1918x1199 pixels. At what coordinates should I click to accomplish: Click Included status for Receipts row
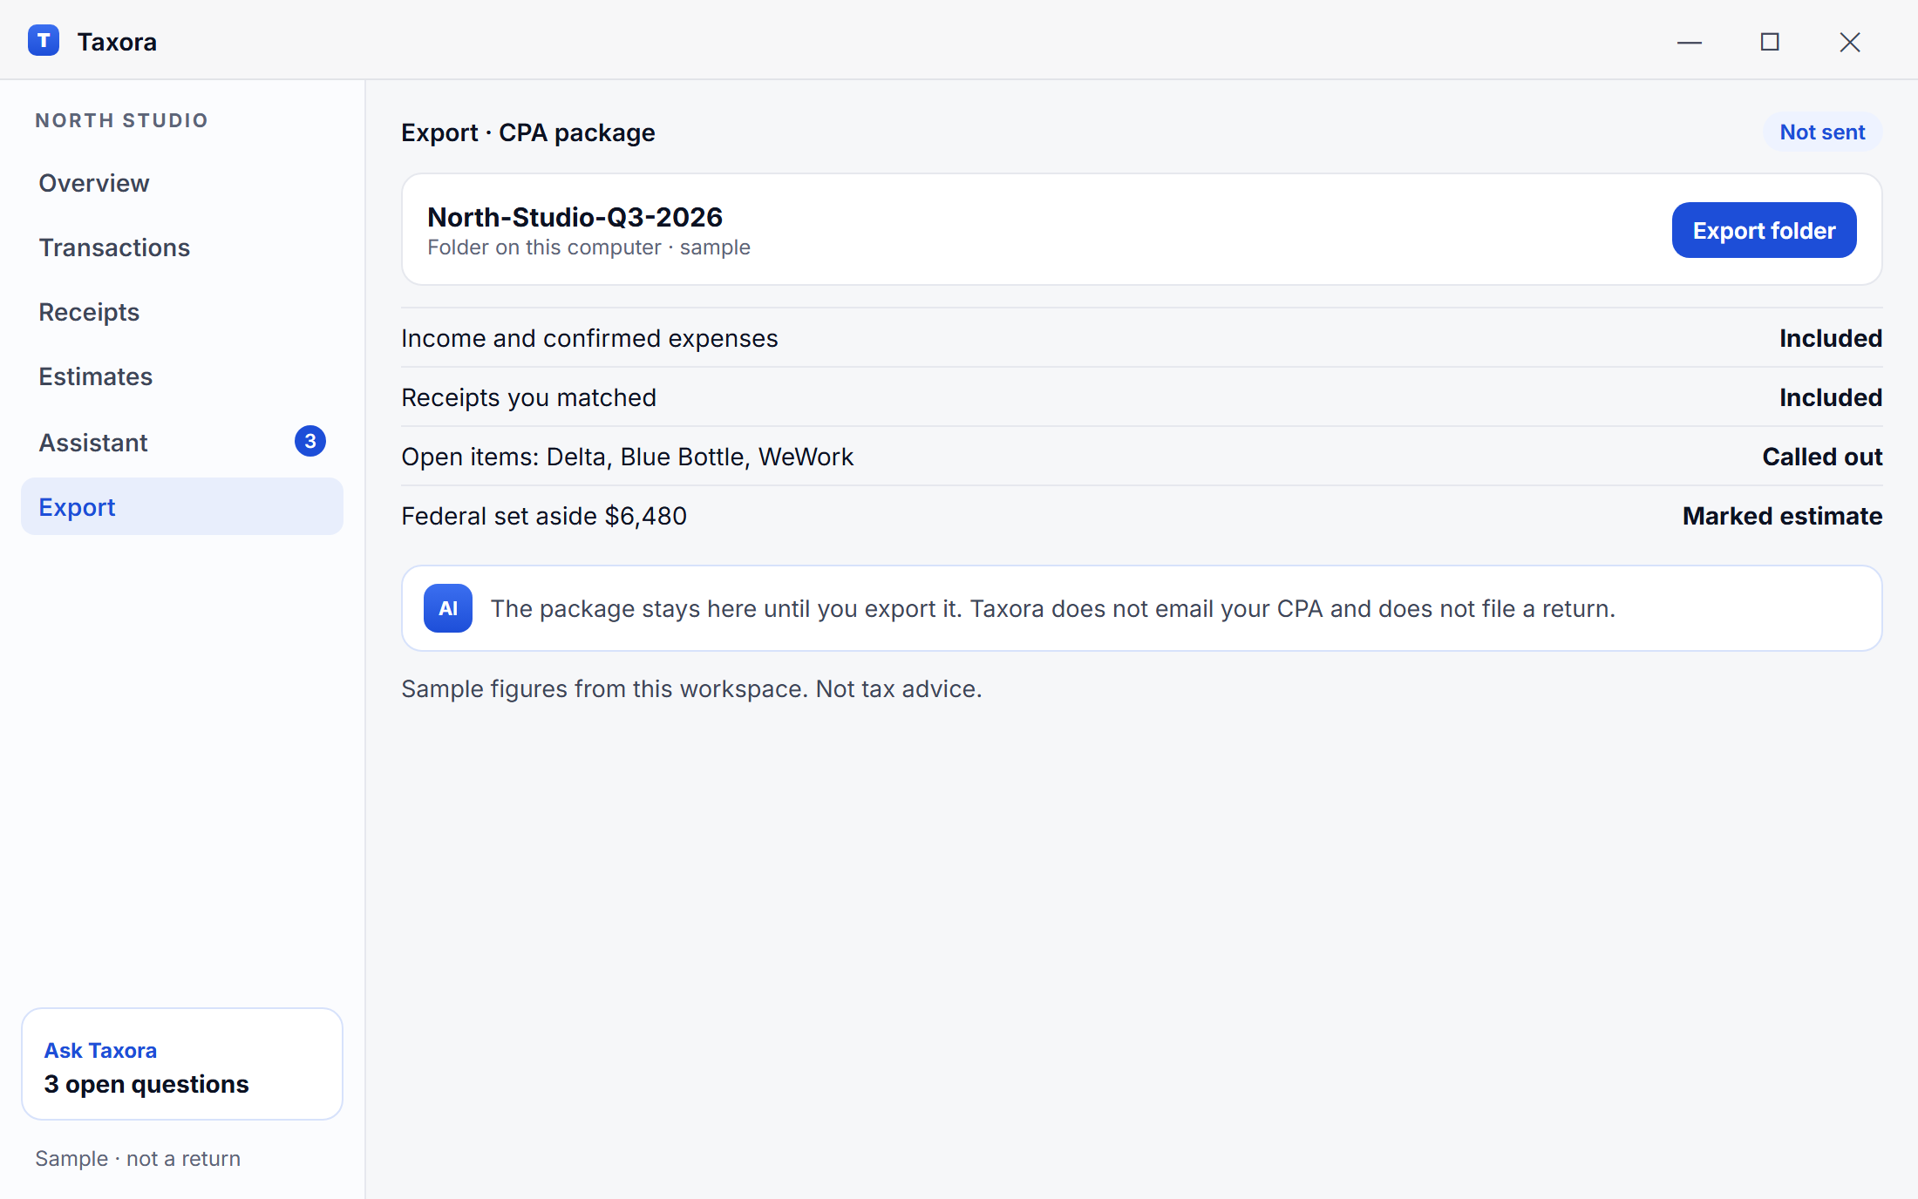tap(1831, 397)
